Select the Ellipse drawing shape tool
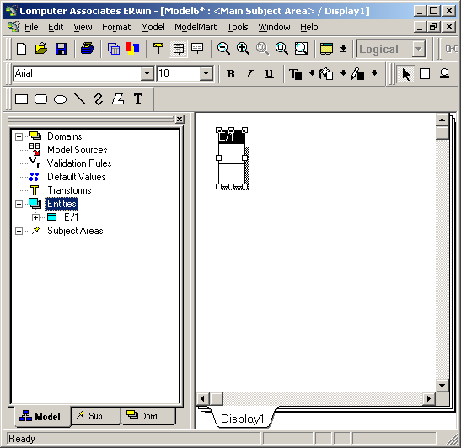 point(61,99)
